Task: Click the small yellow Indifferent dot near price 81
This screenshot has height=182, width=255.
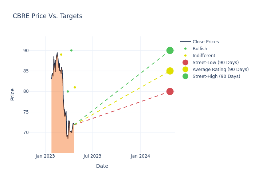Action: (x=75, y=87)
